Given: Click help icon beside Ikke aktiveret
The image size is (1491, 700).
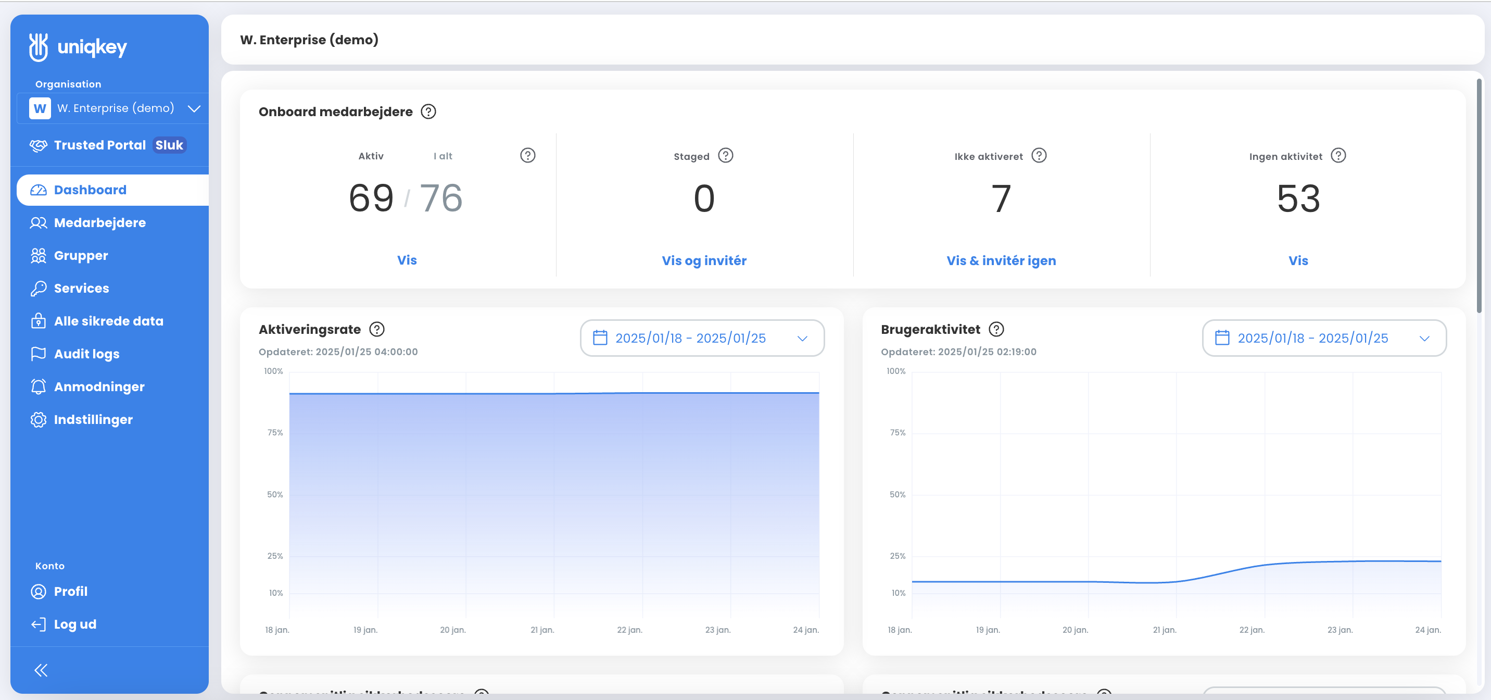Looking at the screenshot, I should tap(1040, 156).
